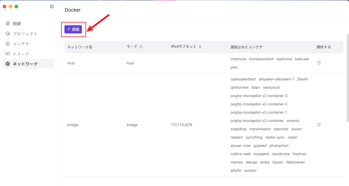Select the qbittorrent container link
This screenshot has height=186, width=349.
coord(239,88)
